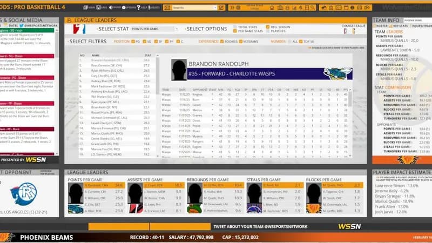Enable the Total Stats checkbox

[x=235, y=27]
